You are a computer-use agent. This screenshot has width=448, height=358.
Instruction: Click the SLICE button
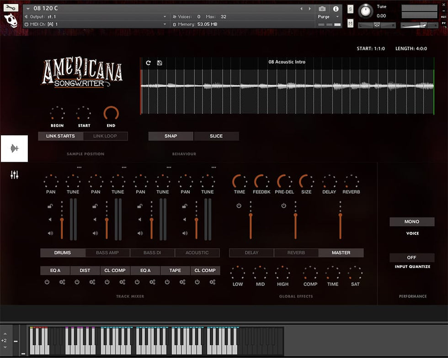pos(216,136)
